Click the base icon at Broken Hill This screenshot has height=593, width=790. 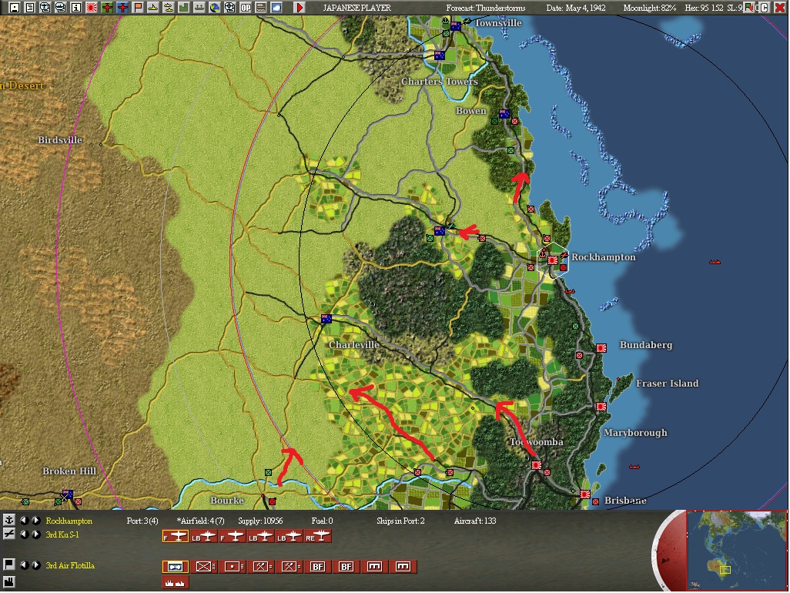click(x=67, y=494)
